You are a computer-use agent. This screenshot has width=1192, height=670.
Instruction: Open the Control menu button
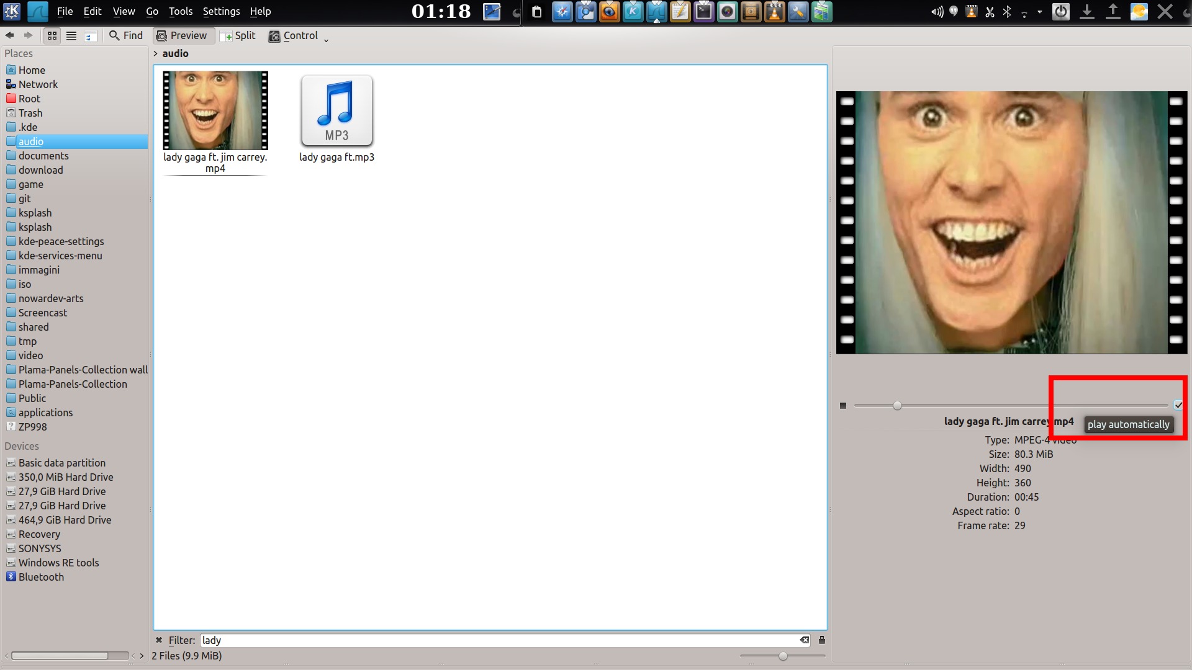pyautogui.click(x=298, y=36)
